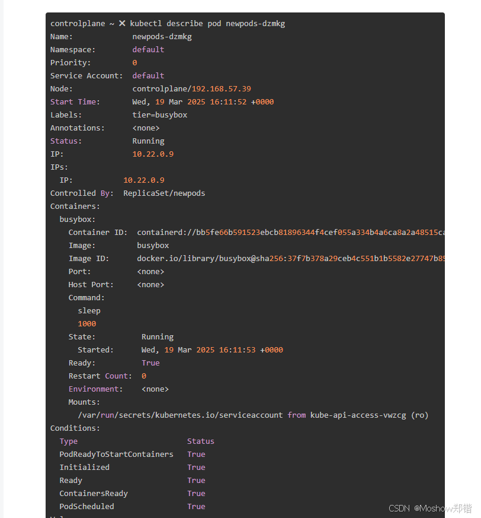Click ReplicaSet/newpods controller text
Viewport: 481px width, 518px height.
(x=164, y=193)
